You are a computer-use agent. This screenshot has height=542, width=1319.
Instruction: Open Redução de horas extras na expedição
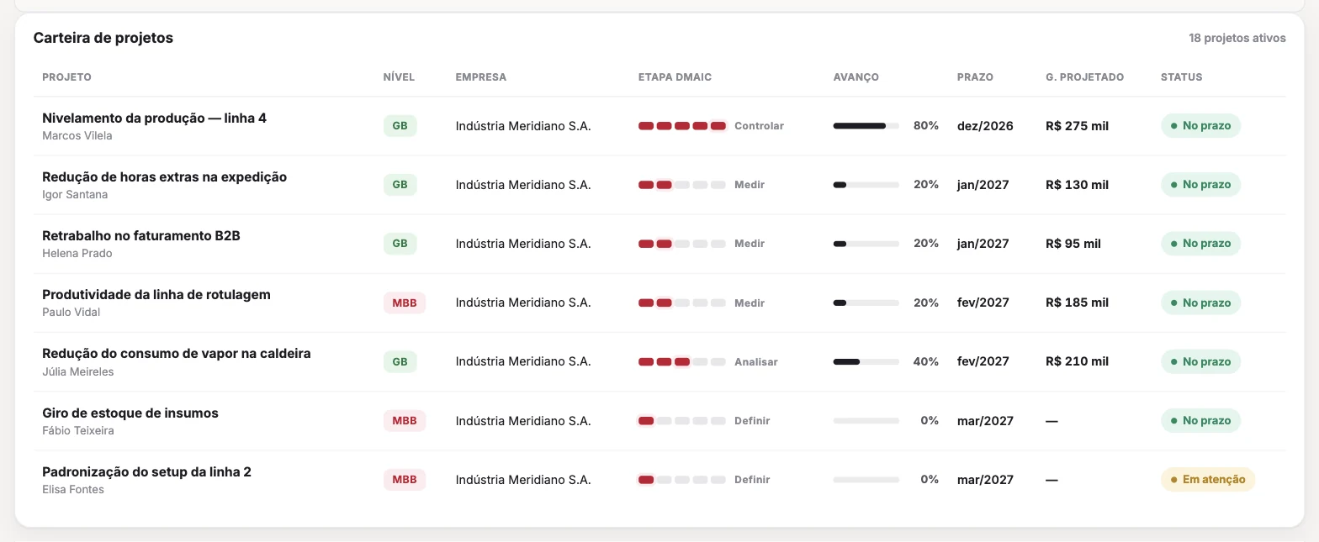(x=164, y=177)
